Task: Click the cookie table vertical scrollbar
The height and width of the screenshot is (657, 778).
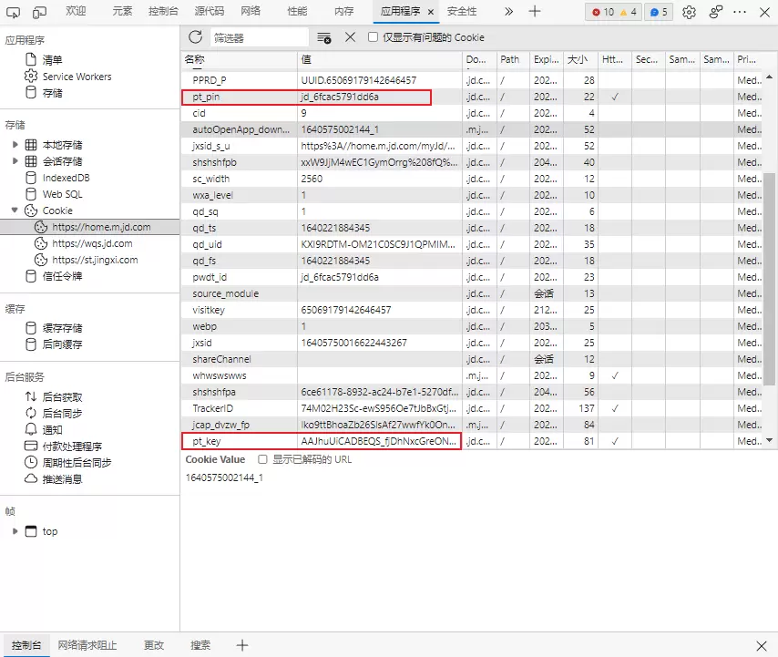Action: coord(770,273)
